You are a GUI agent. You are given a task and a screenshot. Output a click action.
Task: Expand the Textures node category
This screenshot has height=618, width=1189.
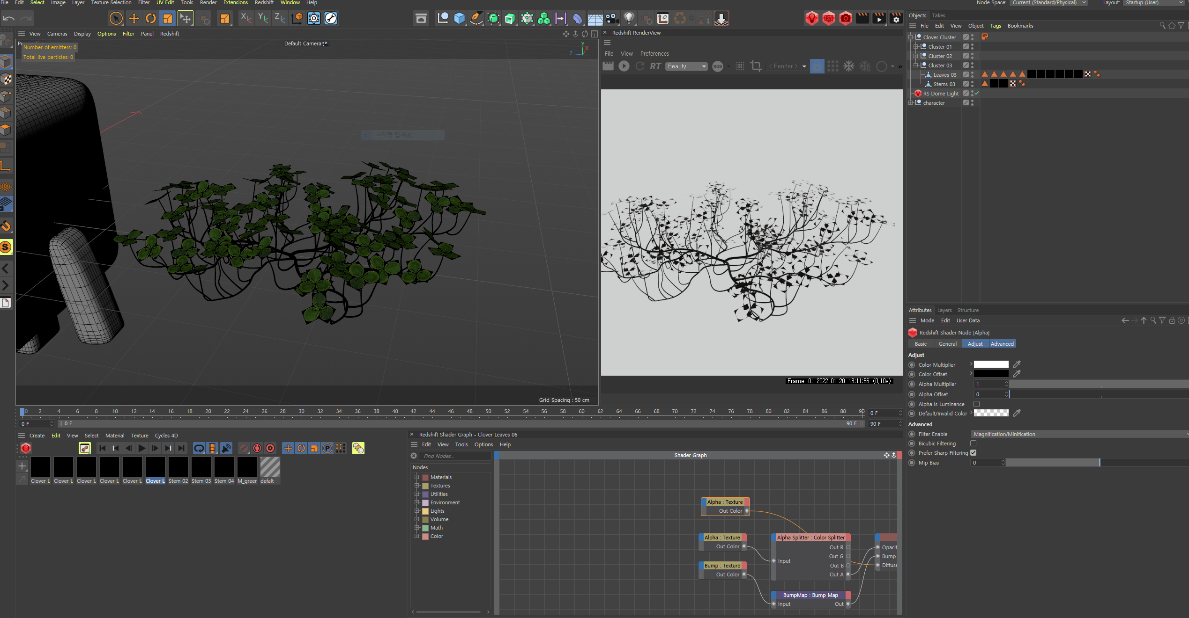click(416, 486)
